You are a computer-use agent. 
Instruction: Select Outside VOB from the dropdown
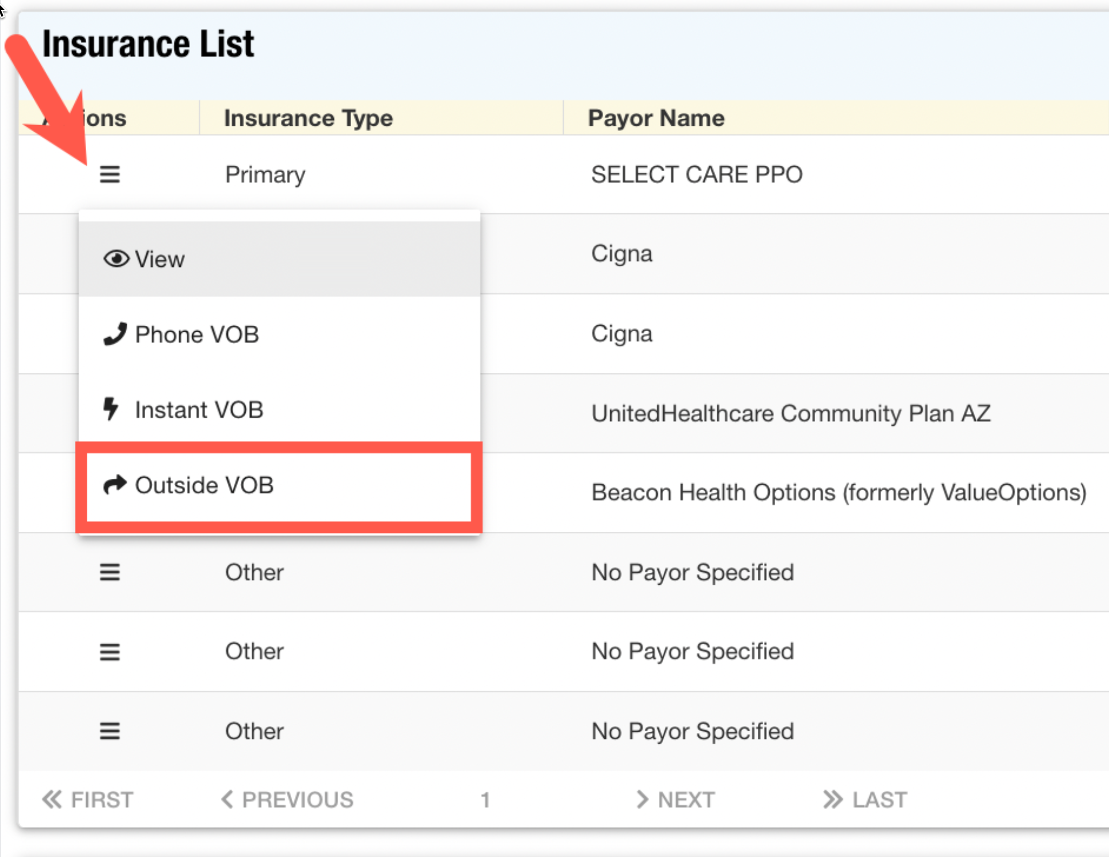(x=204, y=485)
